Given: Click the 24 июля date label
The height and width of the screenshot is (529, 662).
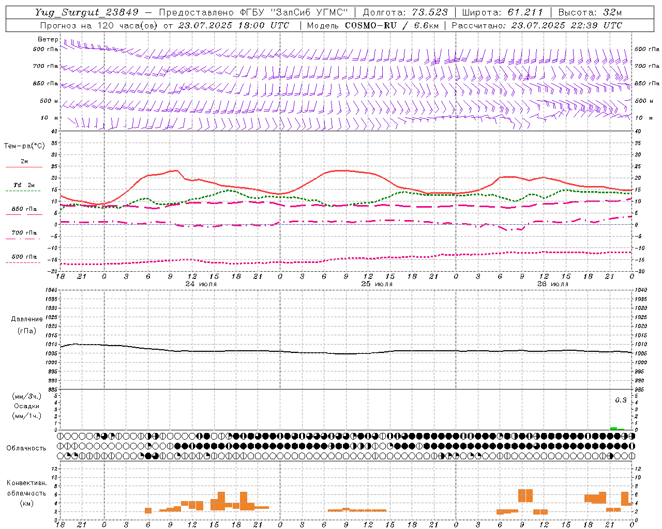Looking at the screenshot, I should 201,284.
